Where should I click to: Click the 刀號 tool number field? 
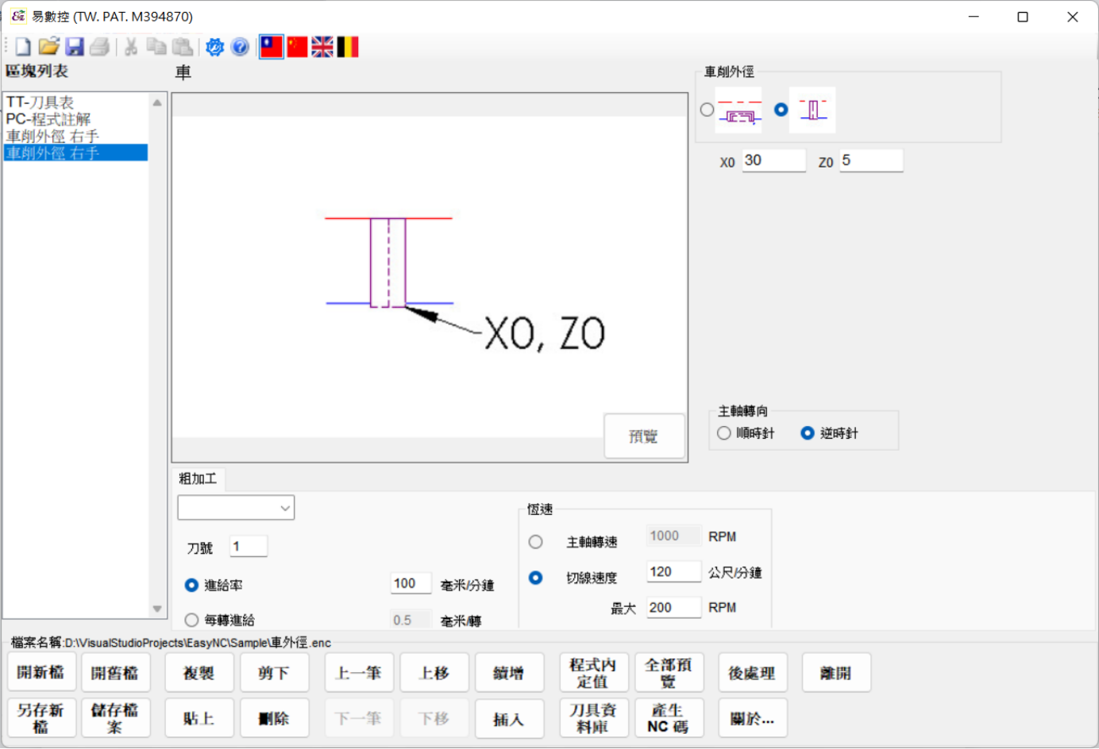click(249, 546)
